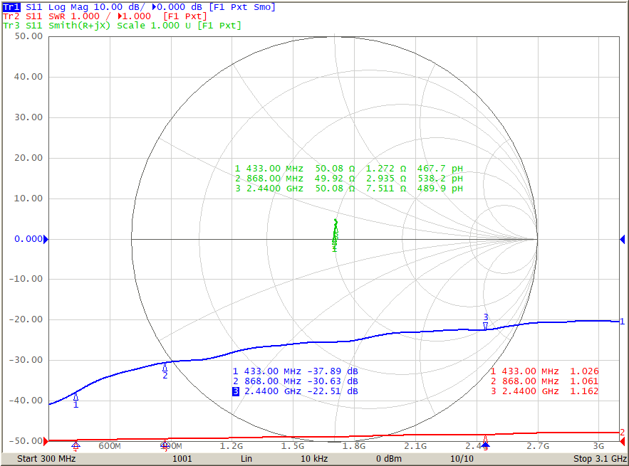This screenshot has width=629, height=466.
Task: Click the highlighted marker 3 box in blue readout
Action: (235, 391)
